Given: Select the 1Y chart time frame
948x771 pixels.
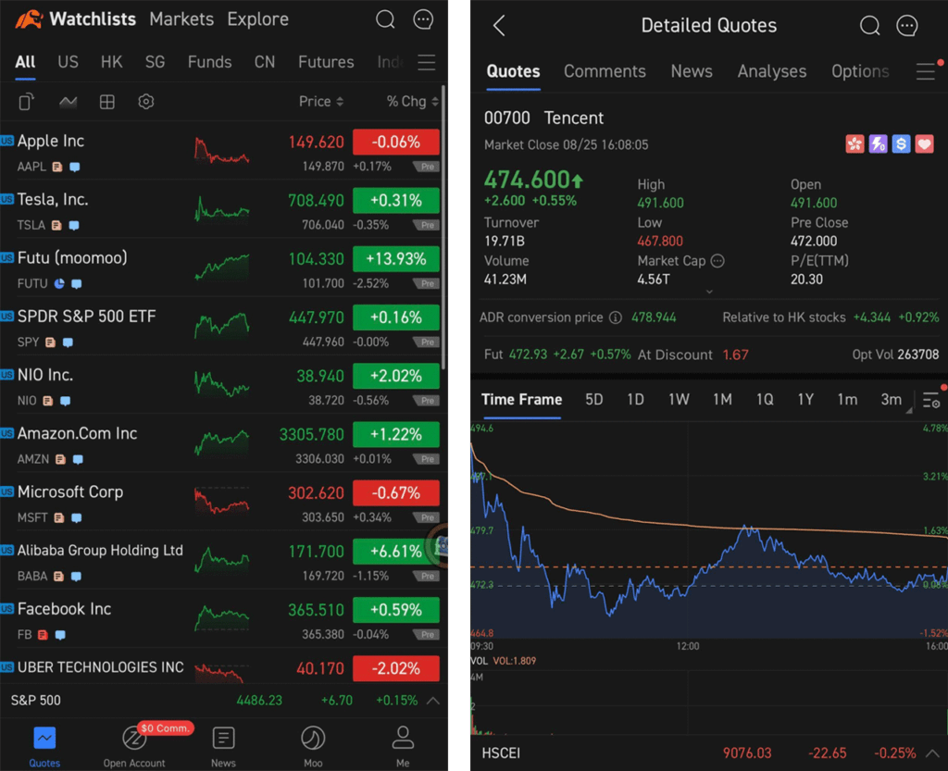Looking at the screenshot, I should coord(805,400).
